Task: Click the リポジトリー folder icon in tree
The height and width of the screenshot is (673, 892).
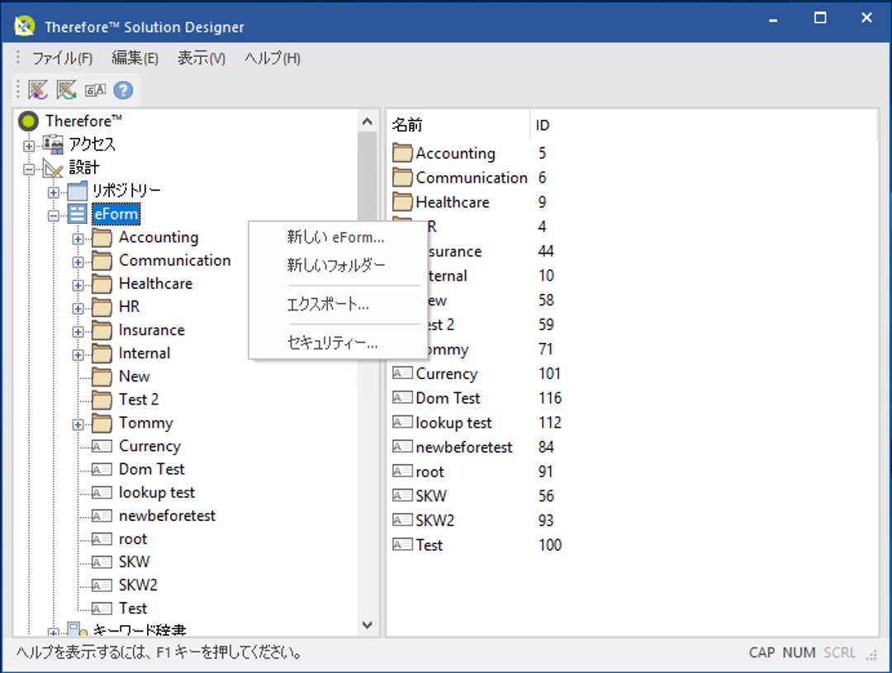Action: click(78, 191)
